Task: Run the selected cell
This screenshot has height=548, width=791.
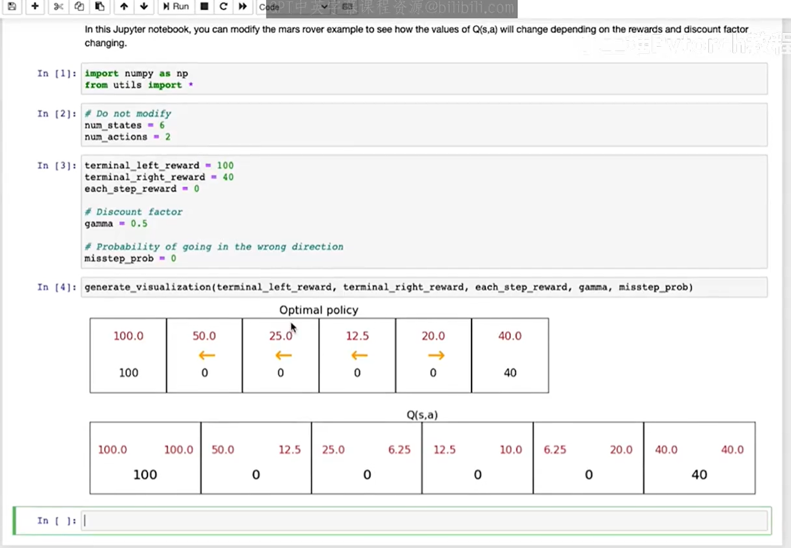Action: (176, 7)
